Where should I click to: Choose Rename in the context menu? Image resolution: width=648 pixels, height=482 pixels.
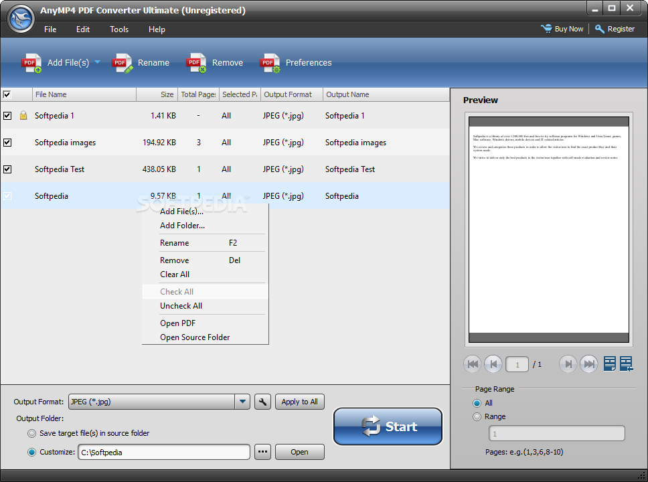pos(206,243)
